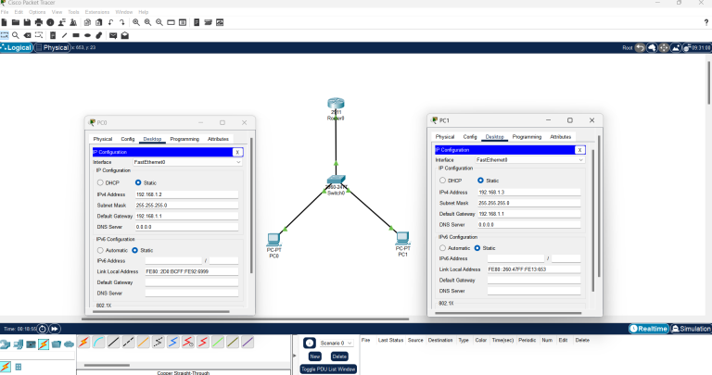Click Toggle PDU List Window button
Screen dimensions: 712x375
coord(328,369)
